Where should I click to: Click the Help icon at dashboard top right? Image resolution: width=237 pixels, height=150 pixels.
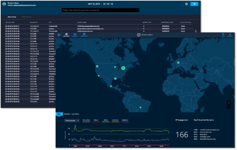click(223, 35)
